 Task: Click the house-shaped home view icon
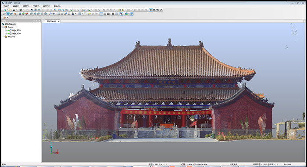point(39,10)
